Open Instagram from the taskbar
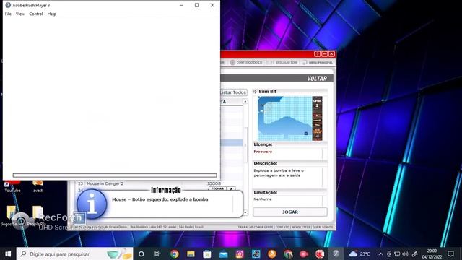This screenshot has width=462, height=260. pyautogui.click(x=240, y=253)
